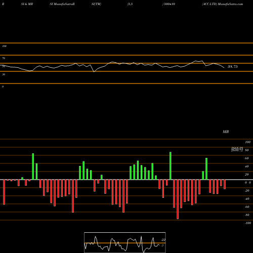Click the MR axis label -20
253x253 pixels.
(x=247, y=191)
